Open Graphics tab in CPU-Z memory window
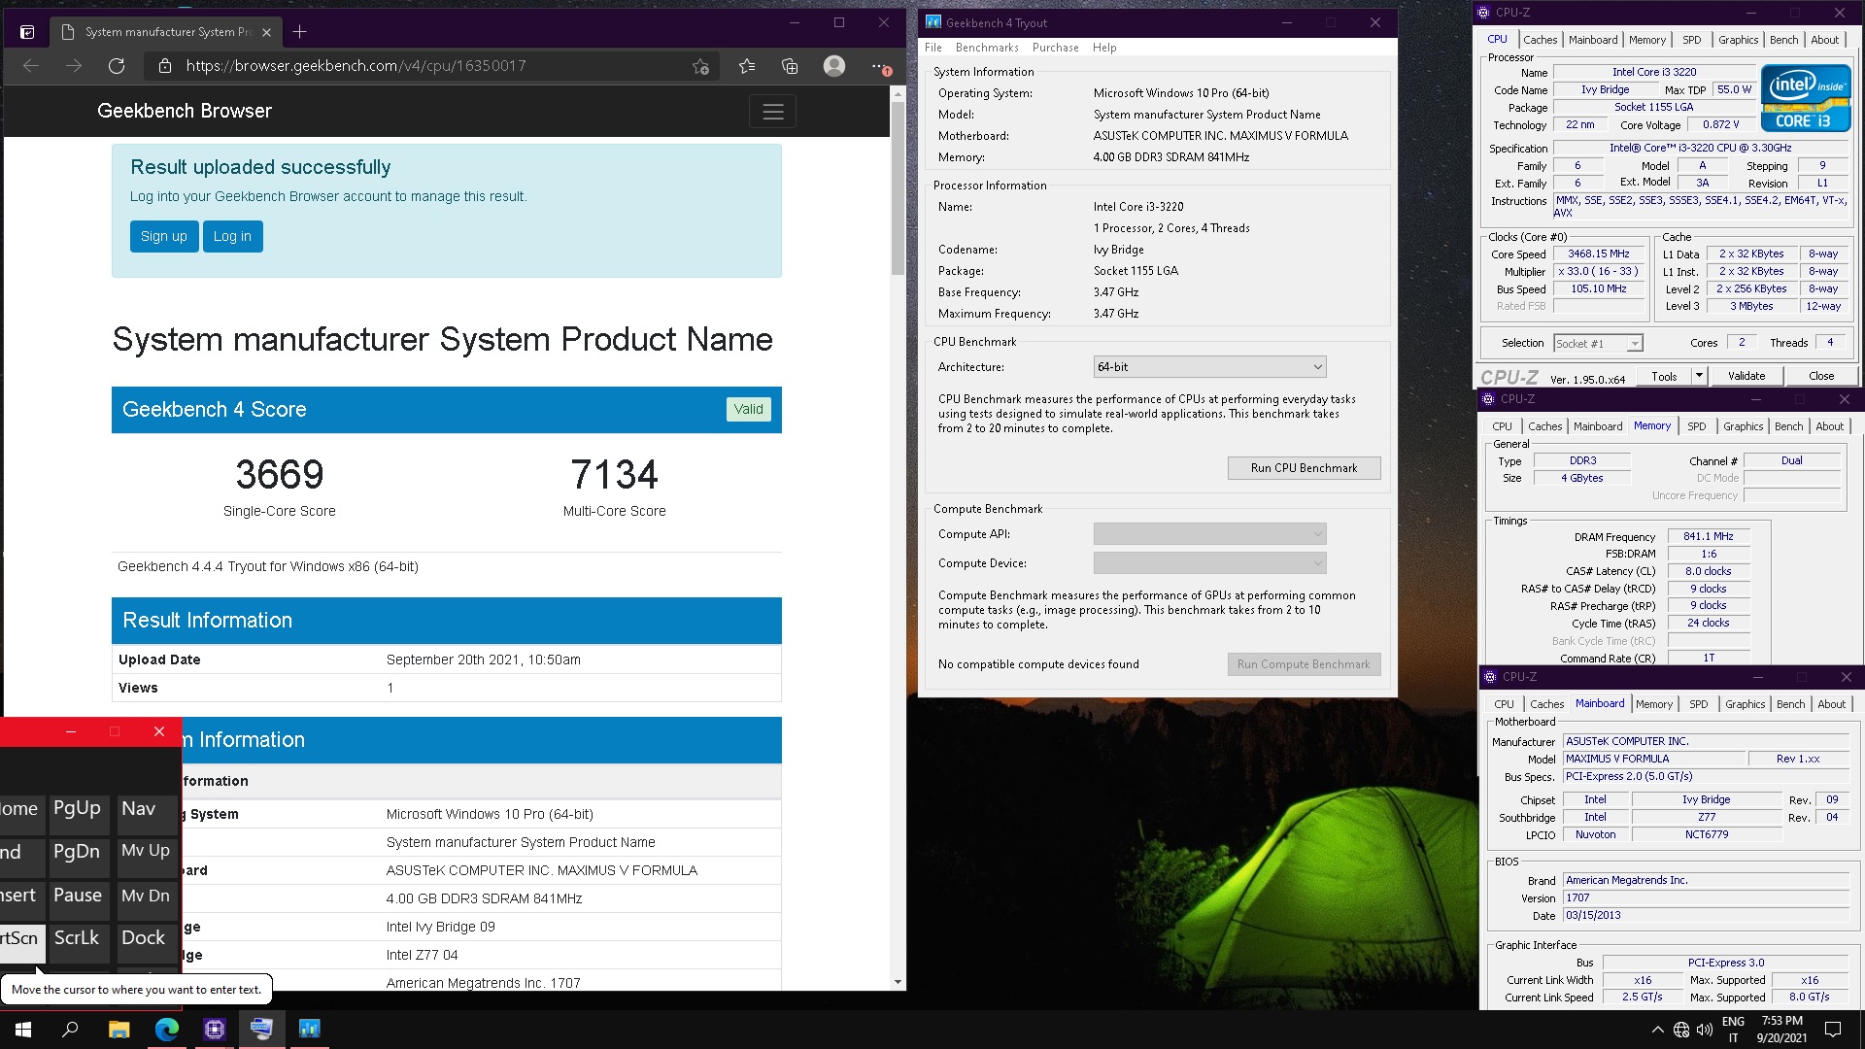The height and width of the screenshot is (1049, 1865). coord(1743,426)
